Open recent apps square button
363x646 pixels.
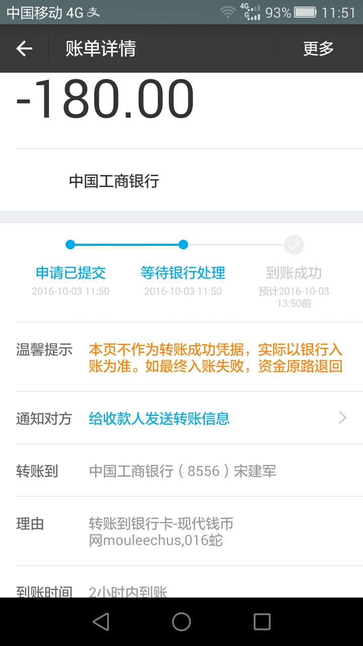[x=262, y=622]
